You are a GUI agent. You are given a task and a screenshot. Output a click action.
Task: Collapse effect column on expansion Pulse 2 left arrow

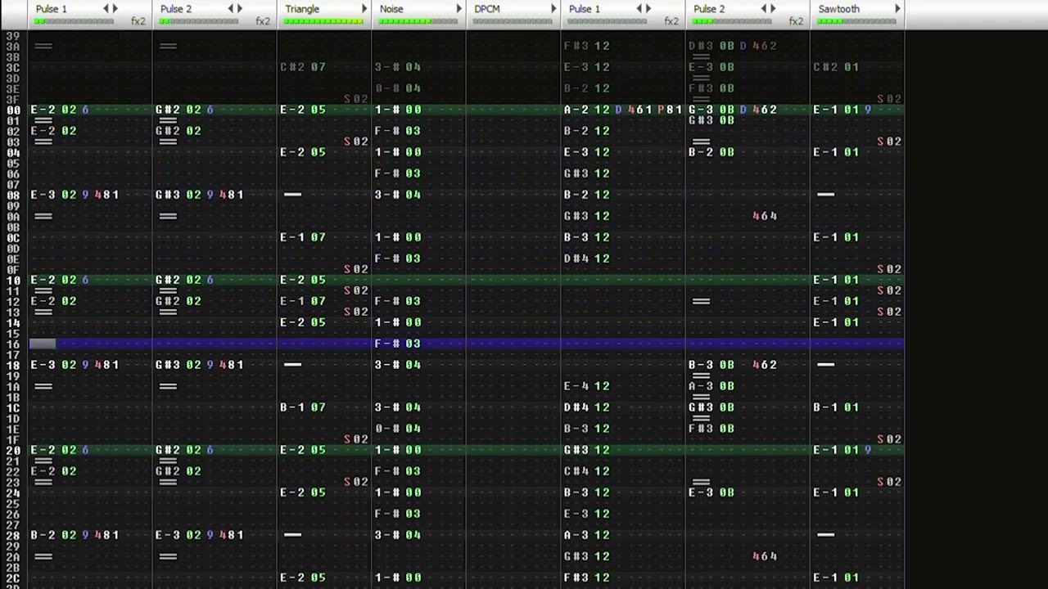tap(762, 9)
